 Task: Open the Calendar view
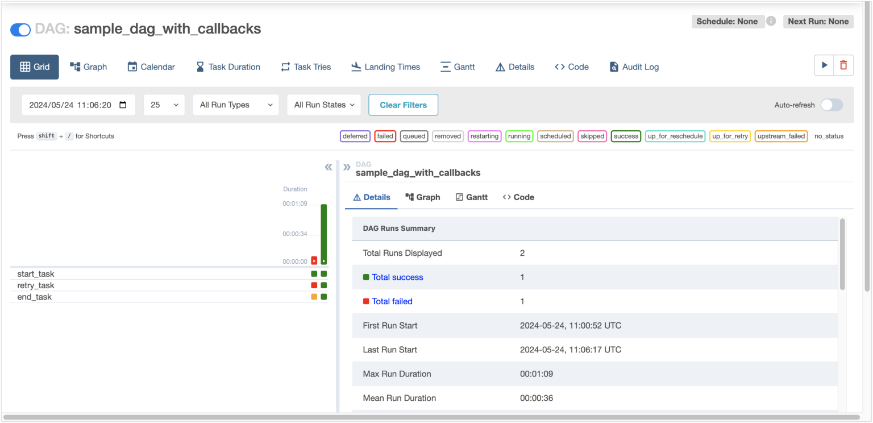[151, 67]
